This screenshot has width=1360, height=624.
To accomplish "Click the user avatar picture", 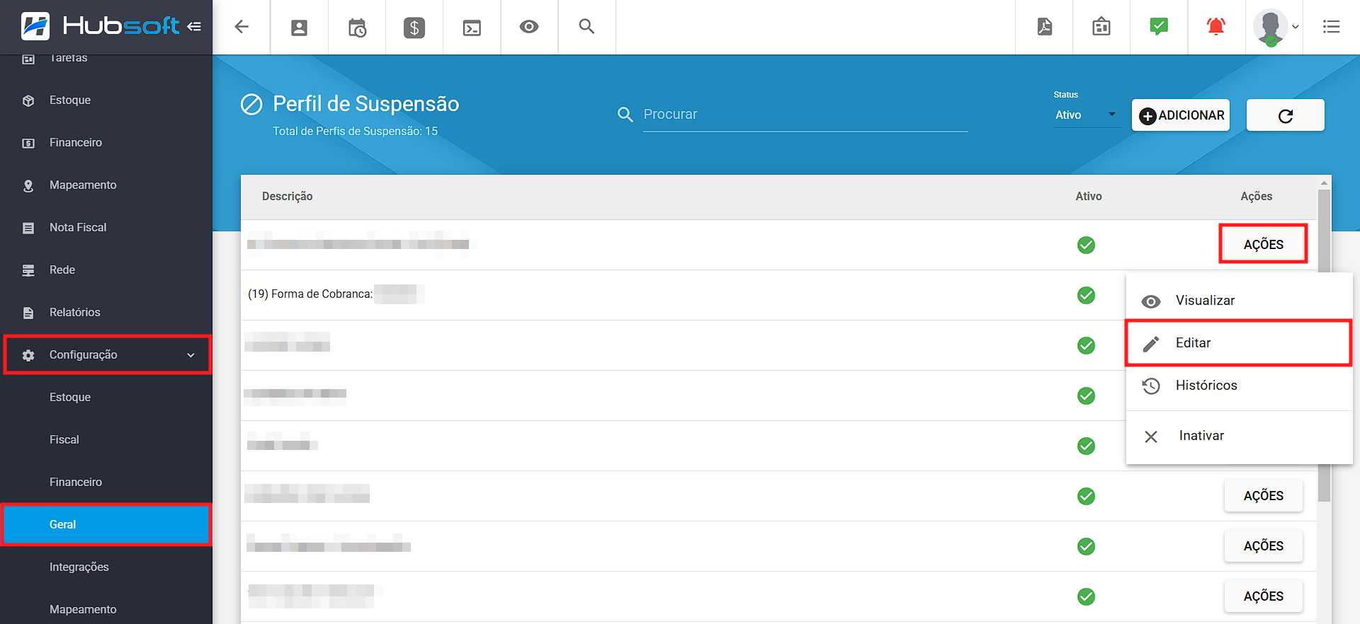I will click(x=1270, y=27).
